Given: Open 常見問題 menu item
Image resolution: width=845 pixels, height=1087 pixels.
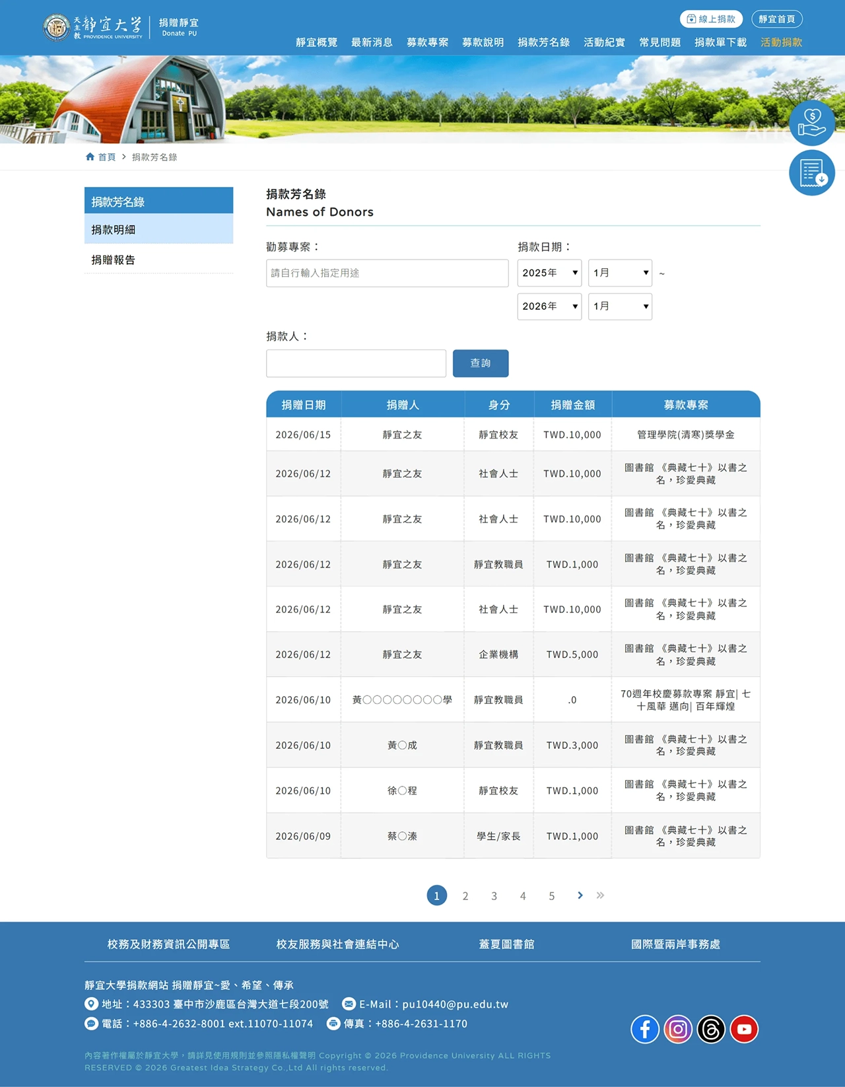Looking at the screenshot, I should click(659, 42).
